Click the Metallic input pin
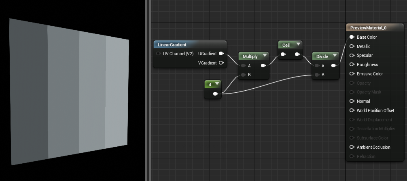The width and height of the screenshot is (407, 181). point(352,46)
